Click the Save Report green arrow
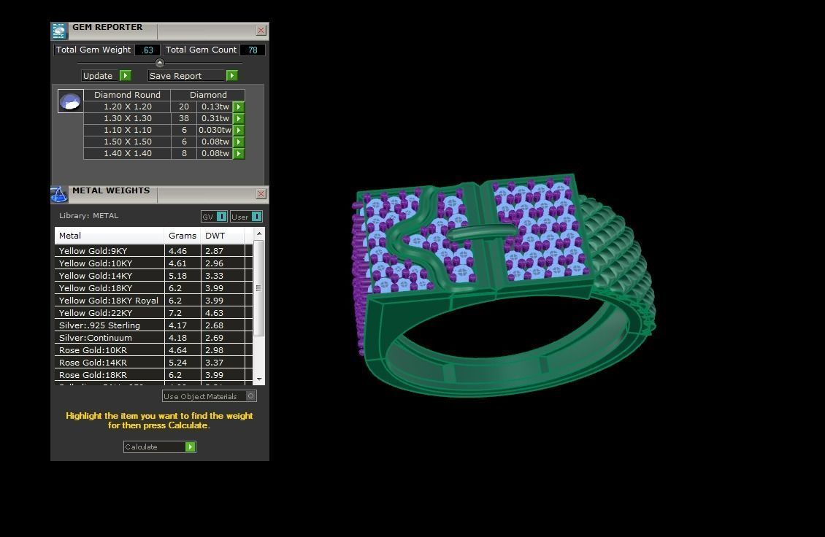The image size is (825, 537). (231, 76)
